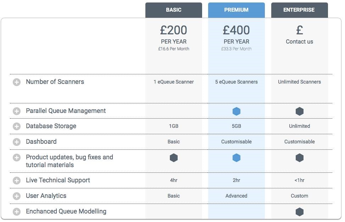The height and width of the screenshot is (222, 345).
Task: Expand Parallel Queue Management details
Action: point(17,111)
